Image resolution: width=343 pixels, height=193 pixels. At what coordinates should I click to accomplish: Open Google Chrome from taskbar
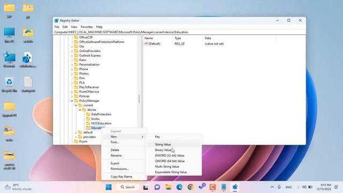[191, 187]
